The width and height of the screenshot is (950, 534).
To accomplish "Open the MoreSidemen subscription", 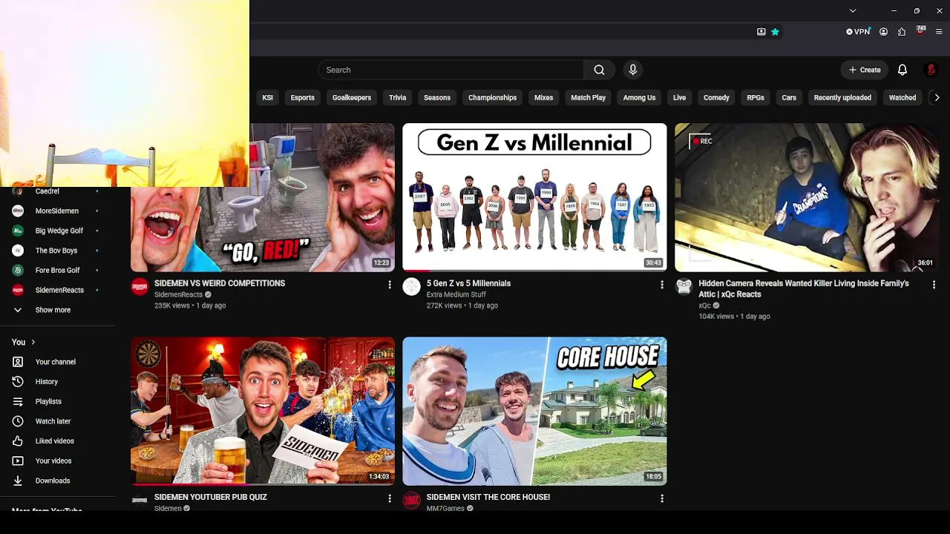I will 57,211.
